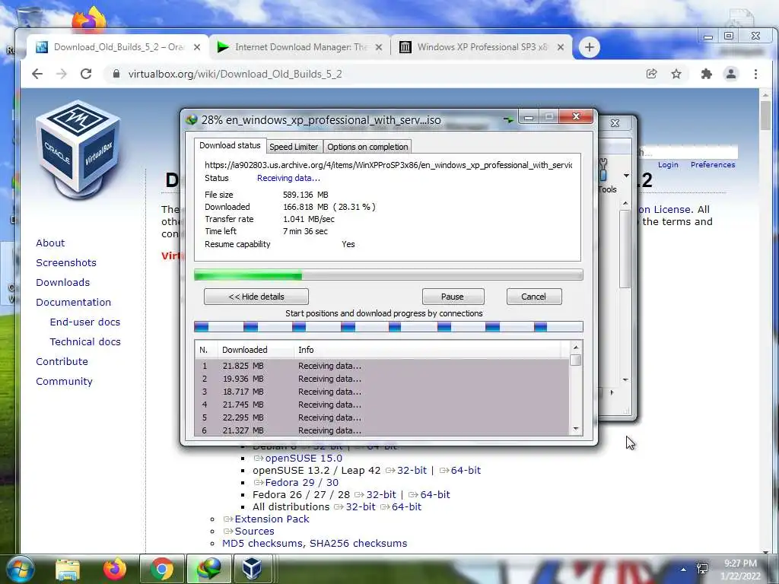Click 64-bit link for openSUSE 13.2

coord(466,470)
